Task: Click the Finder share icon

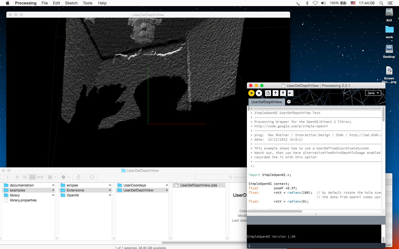Action: coord(78,177)
